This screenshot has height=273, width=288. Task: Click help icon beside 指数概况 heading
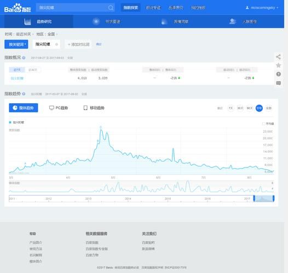tap(24, 58)
